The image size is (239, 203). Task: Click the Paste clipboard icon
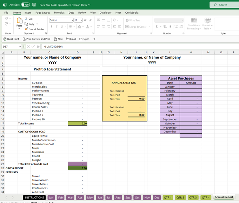click(x=19, y=21)
